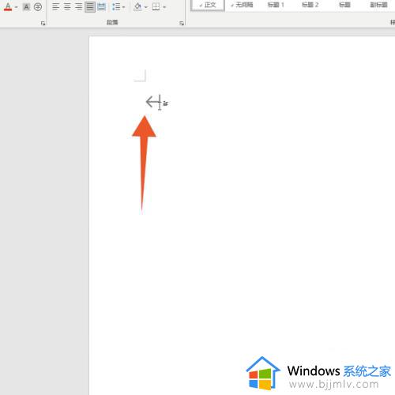Click the document at the paragraph mark

click(x=153, y=102)
